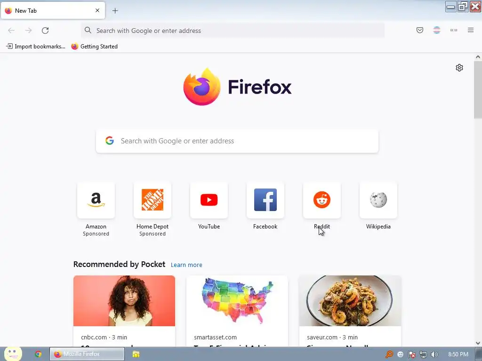Open the Firefox hamburger application menu
Image resolution: width=482 pixels, height=361 pixels.
coord(471,30)
